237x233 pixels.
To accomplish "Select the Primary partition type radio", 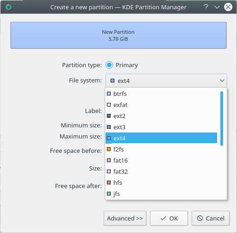I will [x=109, y=65].
